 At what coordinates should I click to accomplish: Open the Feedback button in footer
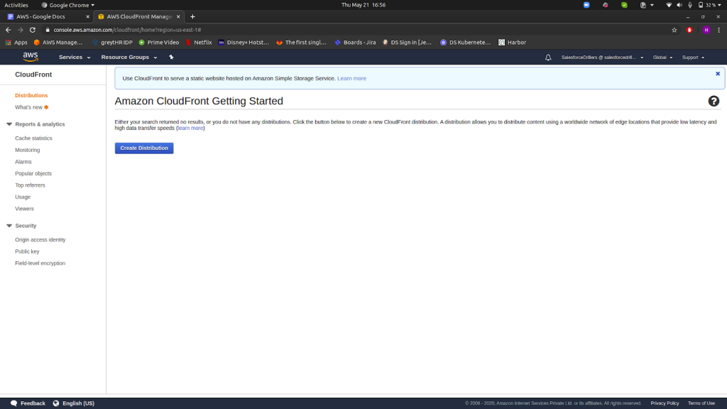[28, 403]
